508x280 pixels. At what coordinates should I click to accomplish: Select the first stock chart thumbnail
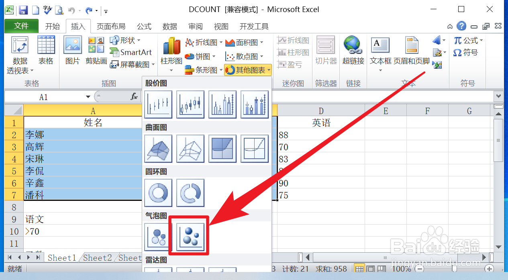158,104
